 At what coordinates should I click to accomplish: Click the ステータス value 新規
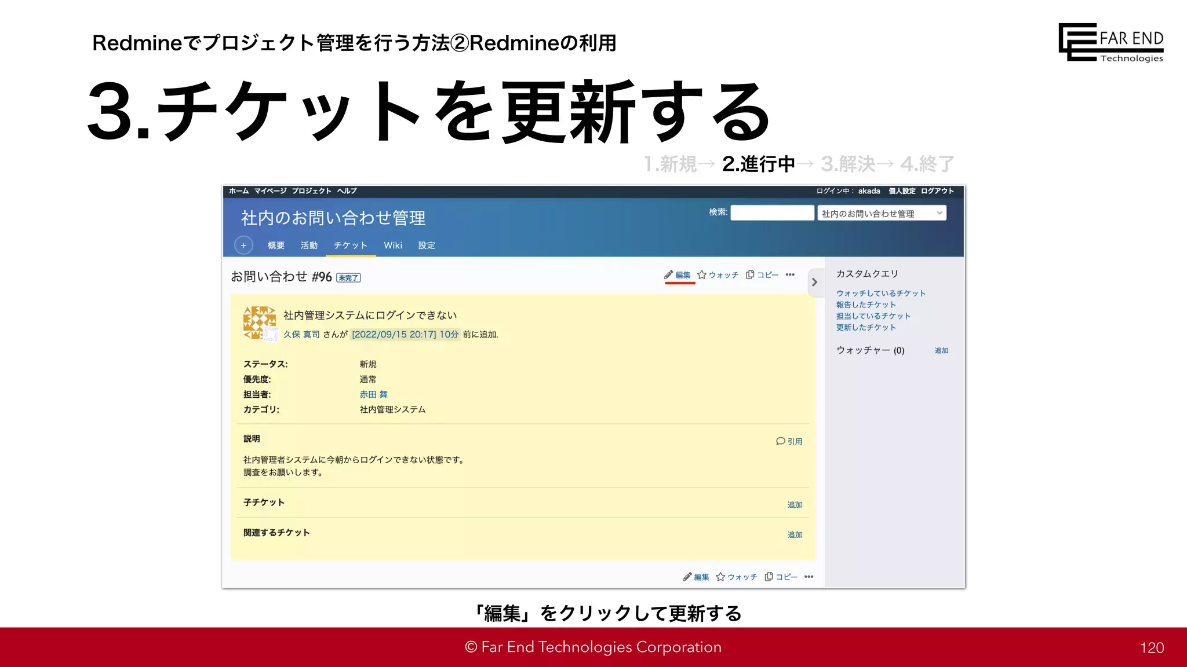tap(367, 364)
